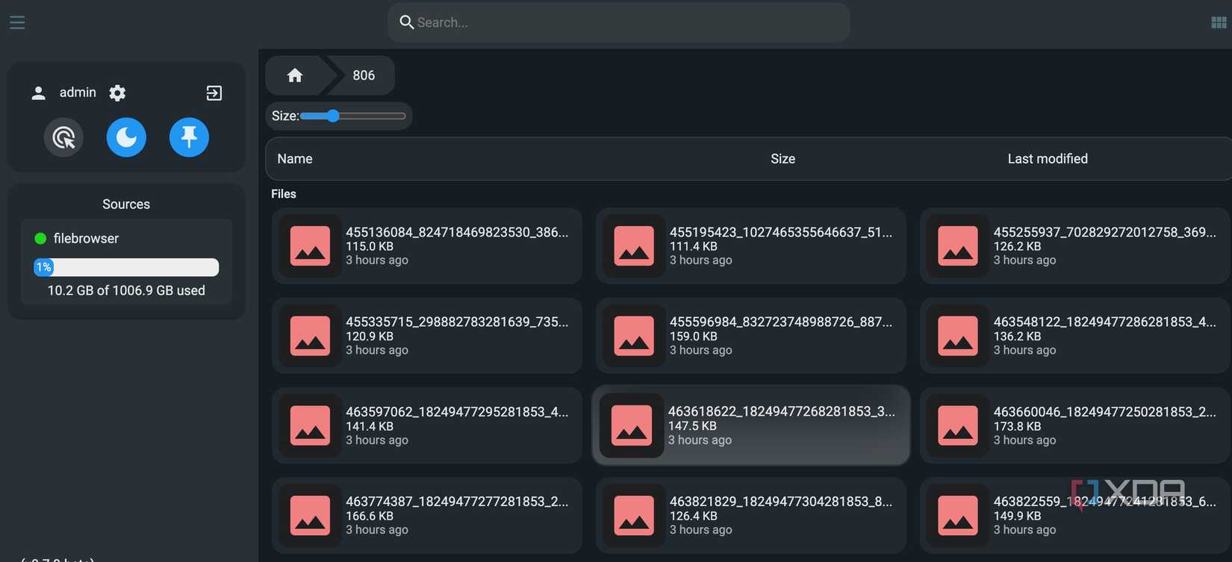
Task: Select image icon for file 463618622_18249477268281853
Action: 632,425
